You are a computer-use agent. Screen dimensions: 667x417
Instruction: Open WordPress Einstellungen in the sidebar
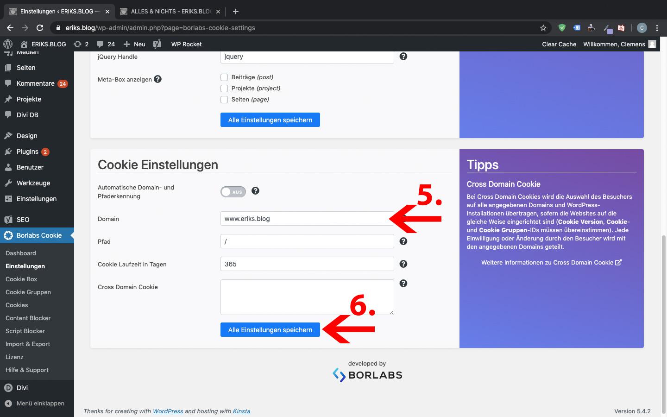[37, 199]
